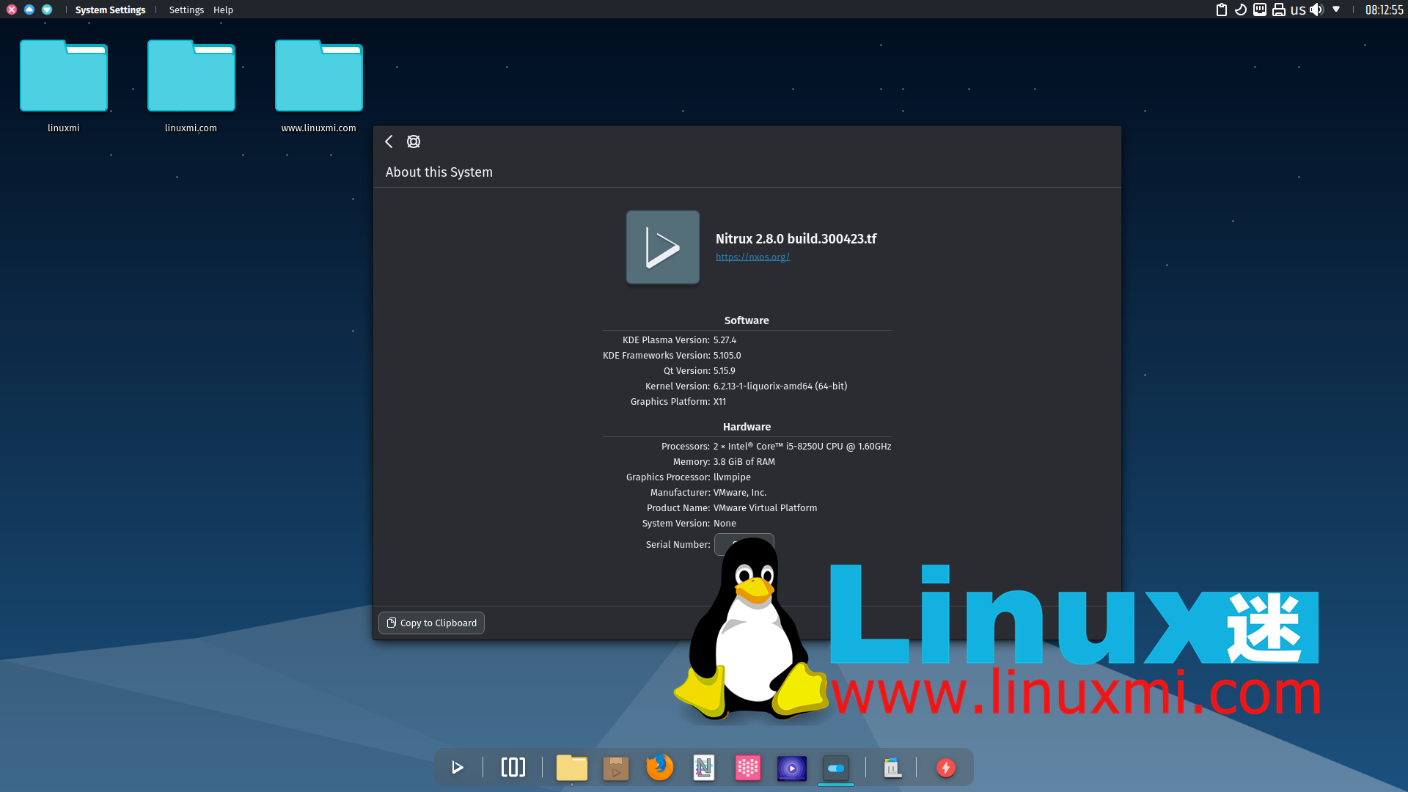Open the pink grid app in dock
This screenshot has width=1408, height=792.
pyautogui.click(x=748, y=768)
